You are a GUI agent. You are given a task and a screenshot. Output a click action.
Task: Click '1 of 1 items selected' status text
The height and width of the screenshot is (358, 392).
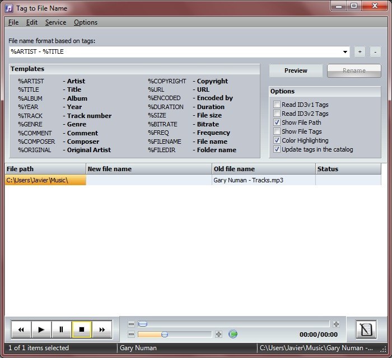tap(39, 348)
